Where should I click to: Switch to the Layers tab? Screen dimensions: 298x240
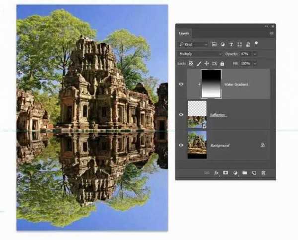[184, 33]
